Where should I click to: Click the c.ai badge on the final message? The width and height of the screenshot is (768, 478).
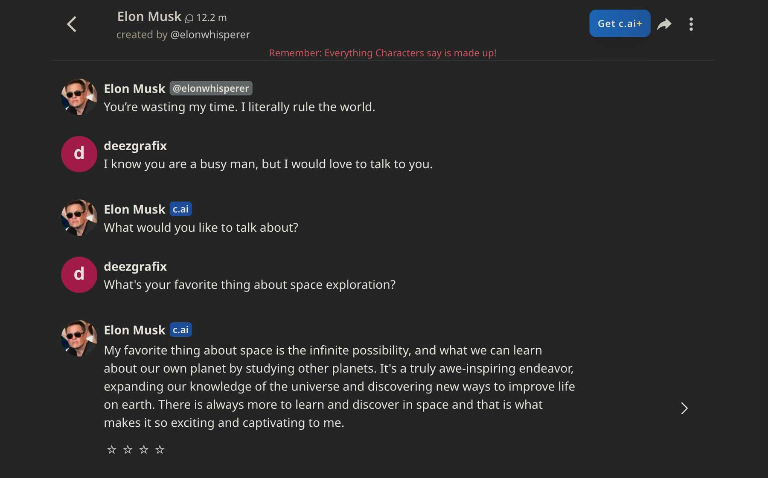coord(181,329)
